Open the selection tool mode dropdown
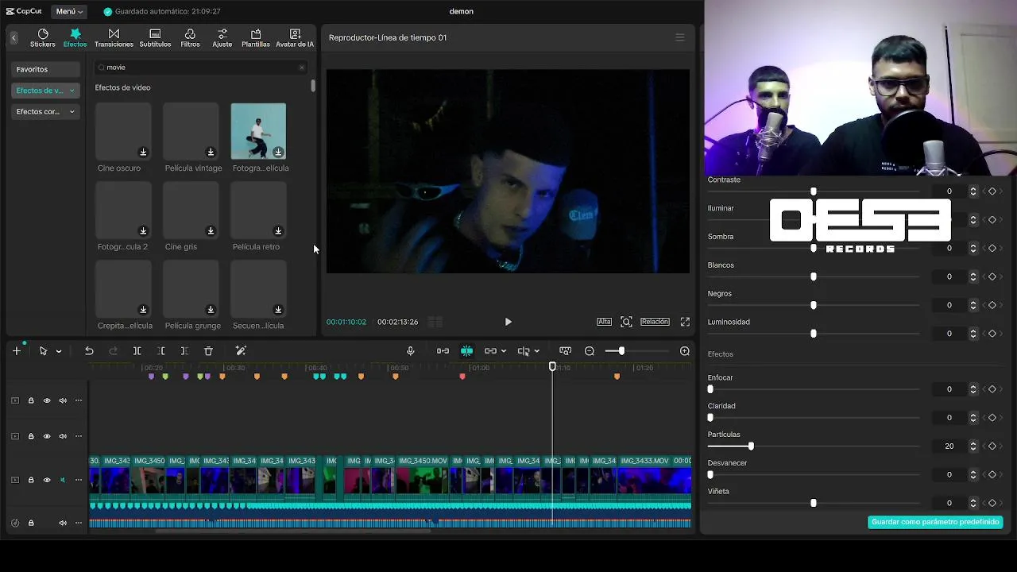The image size is (1017, 572). pyautogui.click(x=59, y=351)
